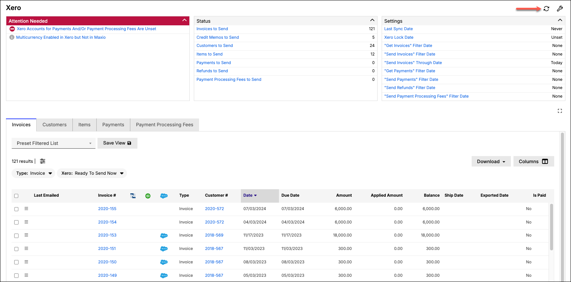Click the fullscreen expand icon
Viewport: 571px width, 282px height.
[559, 111]
